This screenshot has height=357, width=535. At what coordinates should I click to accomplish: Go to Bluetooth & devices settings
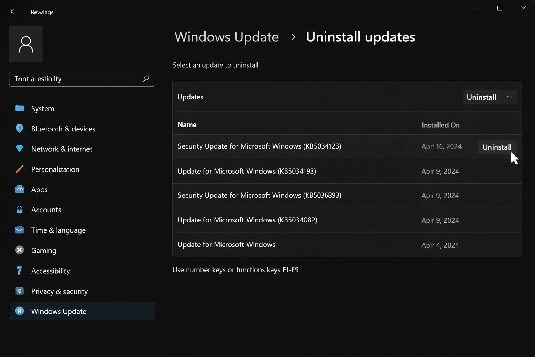pyautogui.click(x=82, y=129)
